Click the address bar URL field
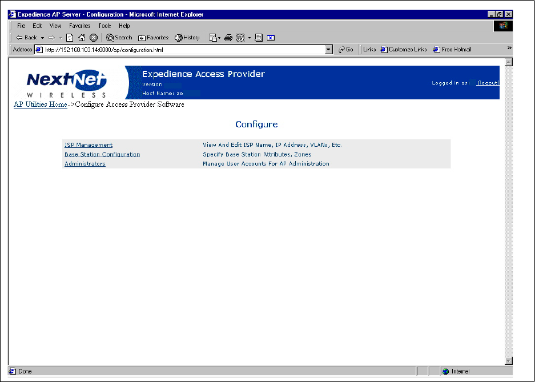The height and width of the screenshot is (382, 535). pyautogui.click(x=184, y=50)
